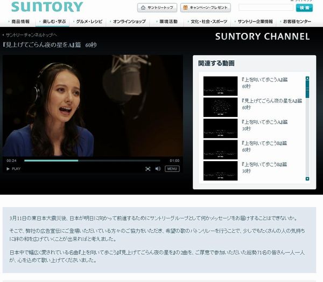This screenshot has width=323, height=282.
Task: Open thumbnail of 上を向いて歩こうB篇 30秒
Action: pos(220,171)
